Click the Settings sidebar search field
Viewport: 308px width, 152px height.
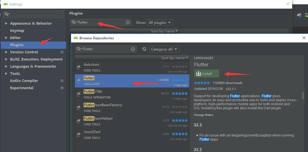click(34, 14)
